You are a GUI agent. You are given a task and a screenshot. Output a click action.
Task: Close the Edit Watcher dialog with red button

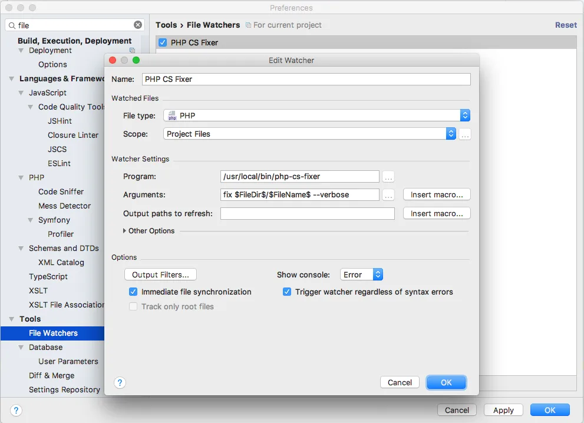[113, 60]
